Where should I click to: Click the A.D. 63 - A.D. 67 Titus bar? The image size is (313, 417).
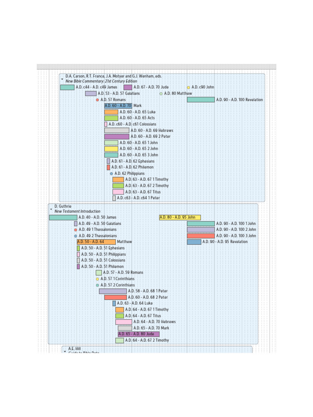coord(118,192)
